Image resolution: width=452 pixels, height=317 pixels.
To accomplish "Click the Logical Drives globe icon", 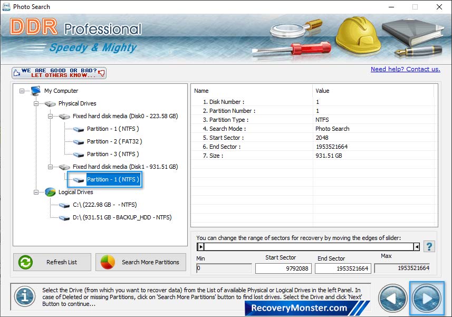I will tap(50, 192).
